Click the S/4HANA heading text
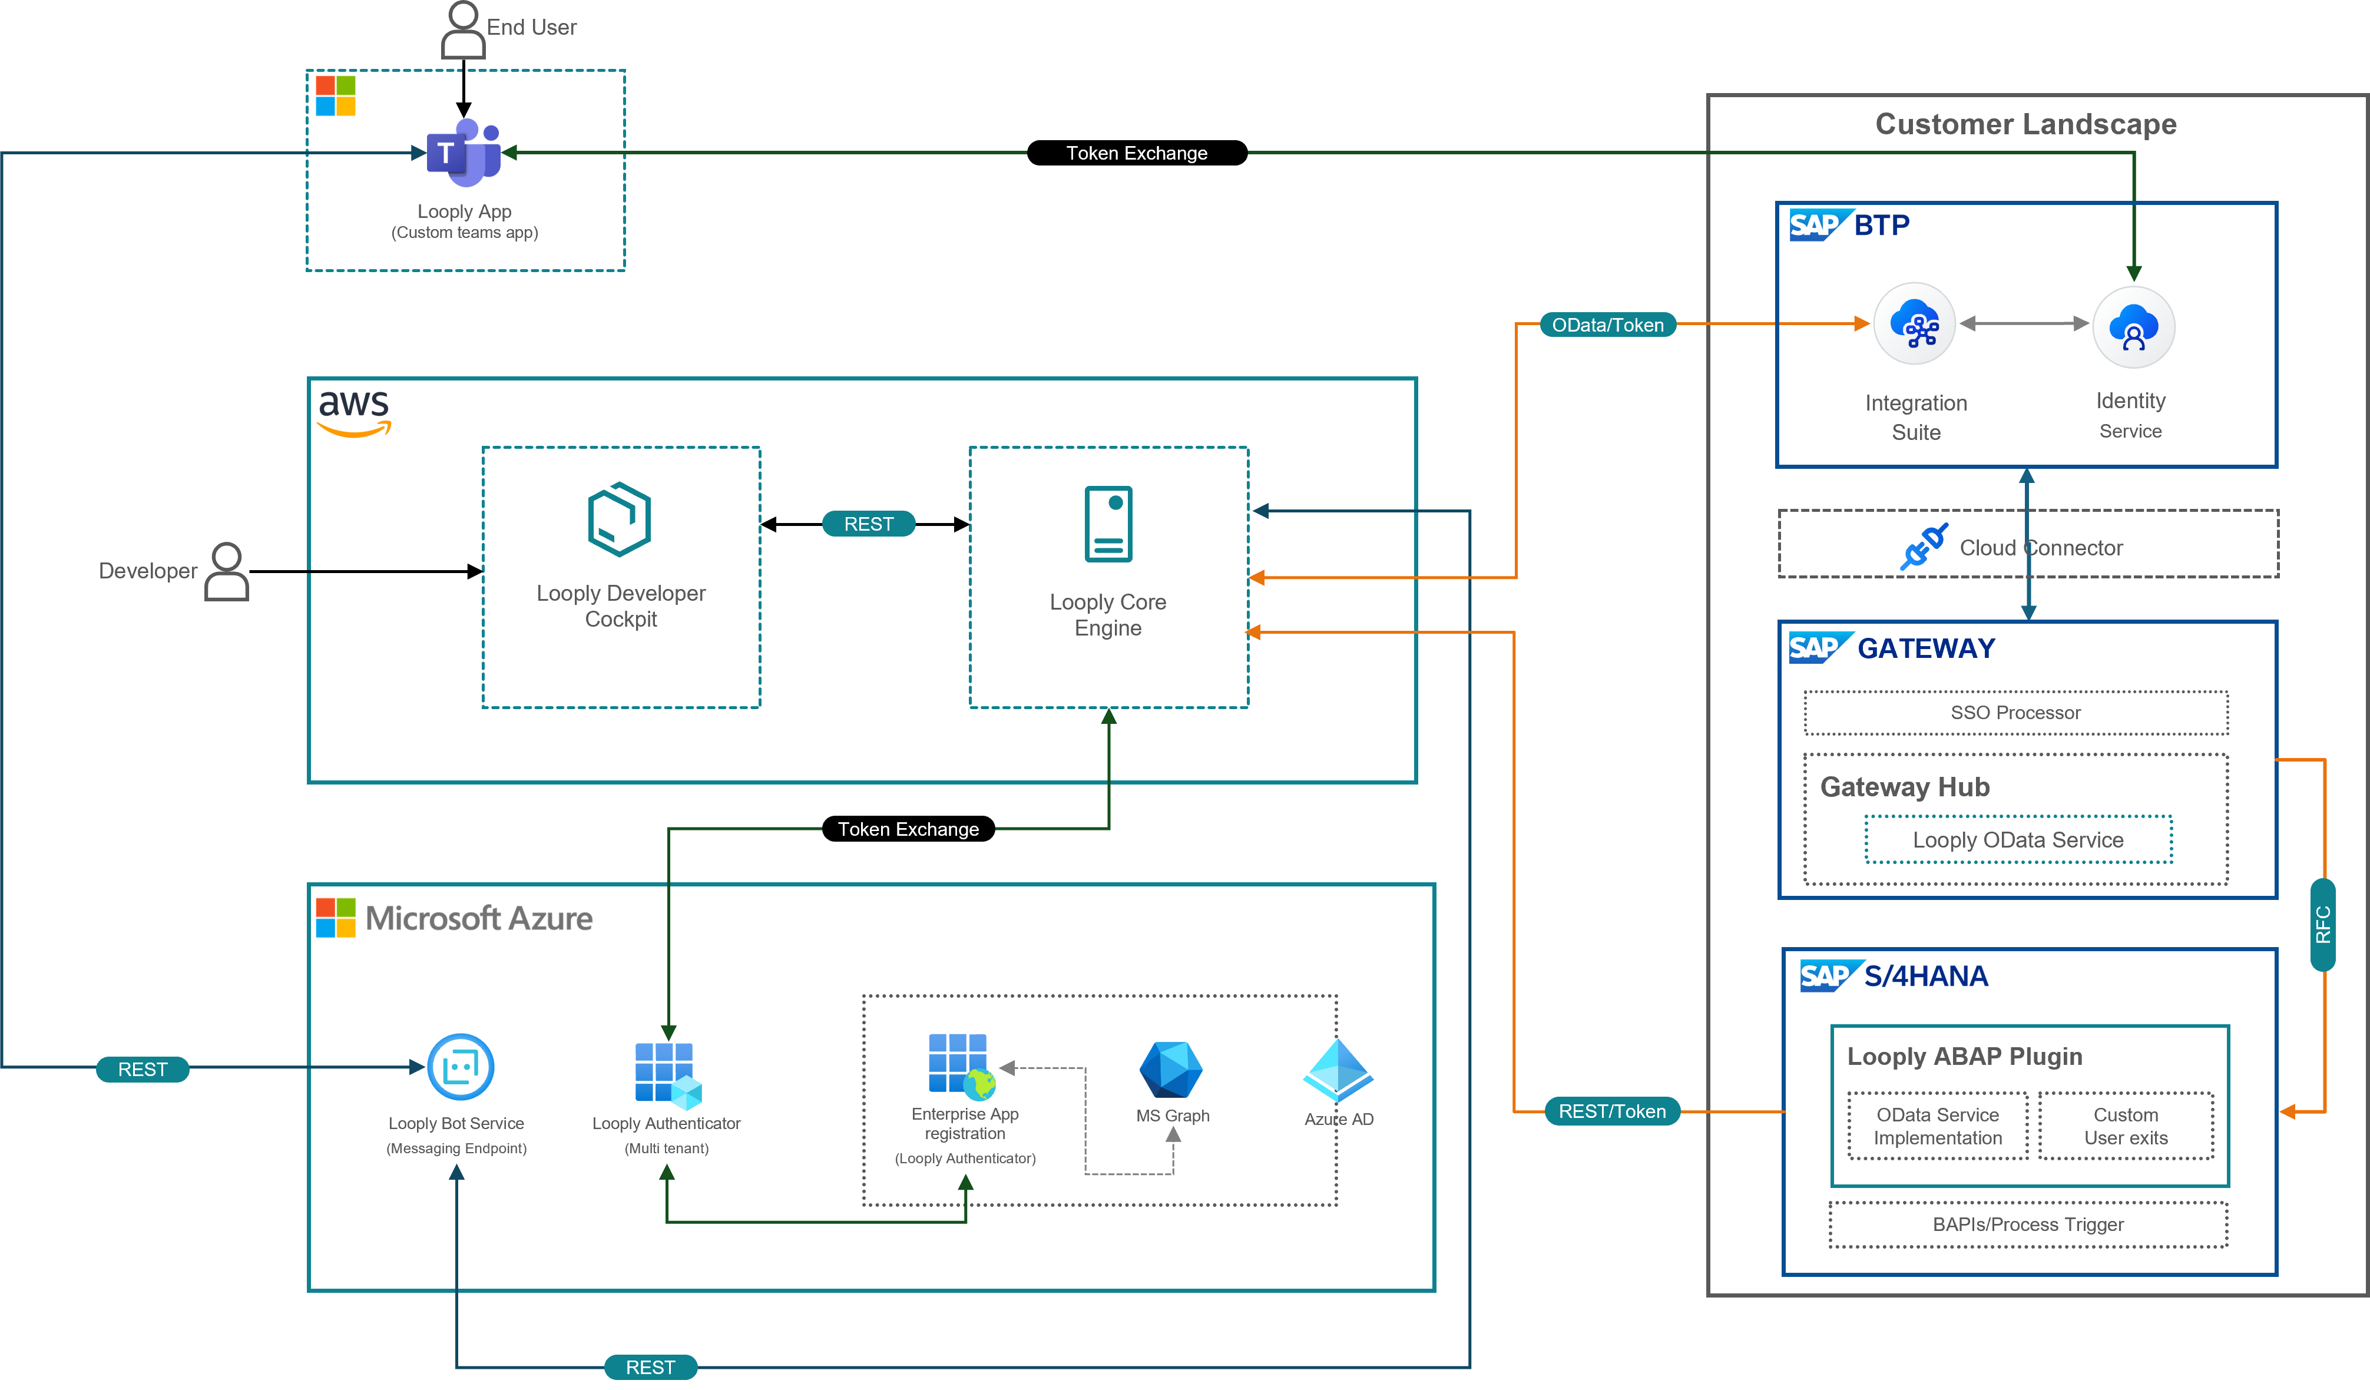2370x1390 pixels. (x=1925, y=976)
